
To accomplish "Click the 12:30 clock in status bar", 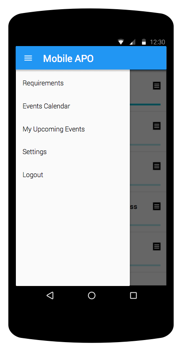I will click(157, 42).
